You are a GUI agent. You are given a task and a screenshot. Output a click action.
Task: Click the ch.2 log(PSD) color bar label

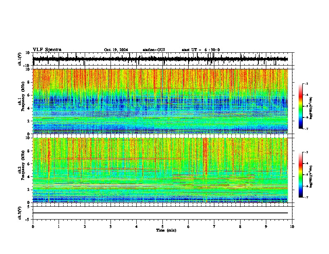click(x=311, y=176)
